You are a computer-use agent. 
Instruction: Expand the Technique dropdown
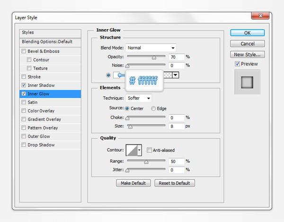[139, 98]
